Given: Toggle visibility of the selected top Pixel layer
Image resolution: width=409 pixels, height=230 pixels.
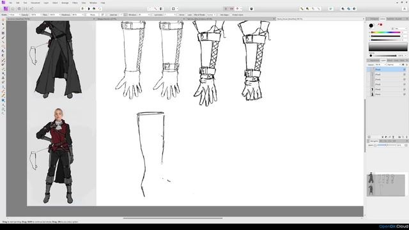Looking at the screenshot, I should [405, 70].
